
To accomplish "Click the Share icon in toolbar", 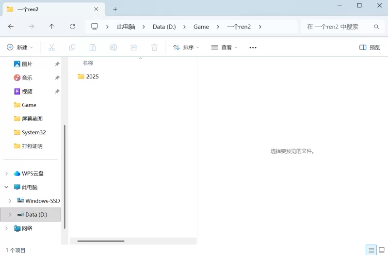I will click(x=134, y=47).
